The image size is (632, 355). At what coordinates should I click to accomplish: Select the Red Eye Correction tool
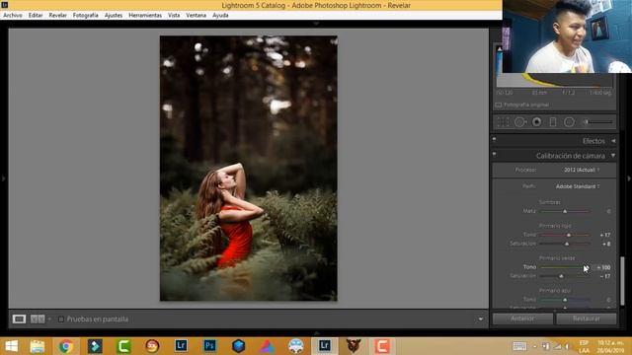[536, 122]
